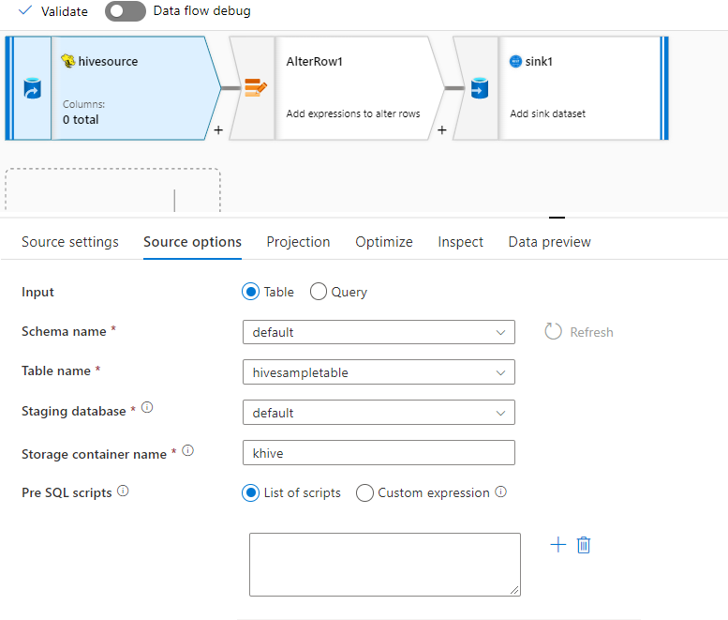
Task: Click the hivesource database source icon
Action: coord(31,89)
